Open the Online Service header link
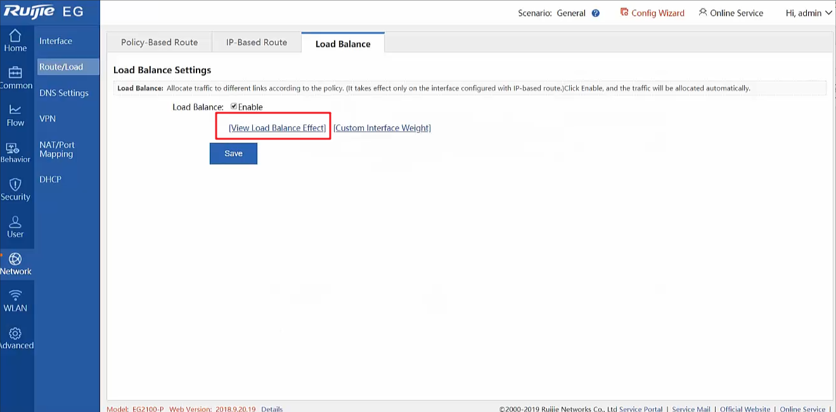The image size is (836, 412). tap(731, 13)
